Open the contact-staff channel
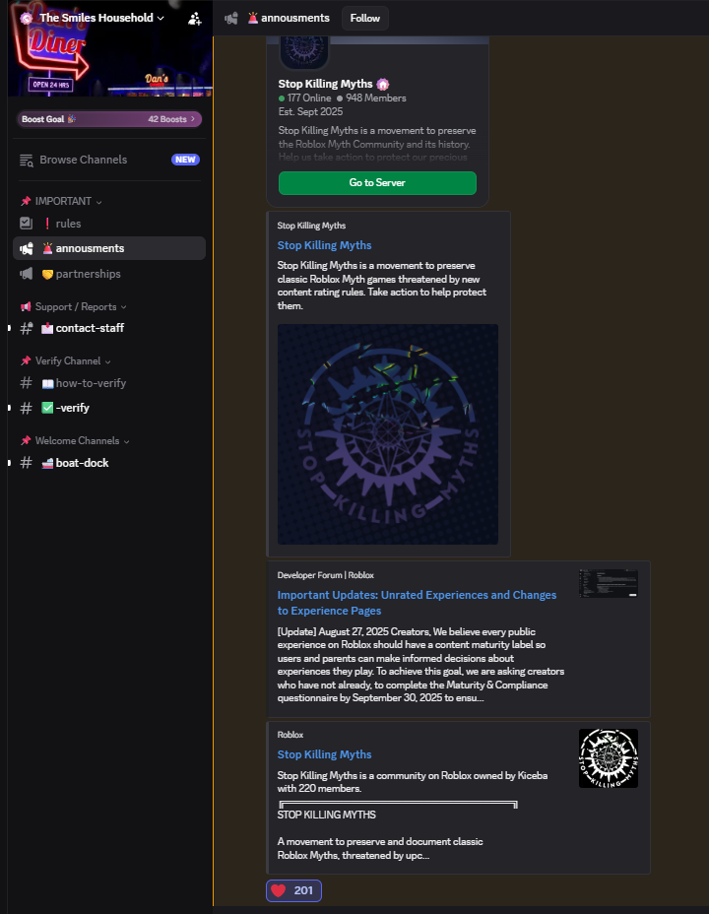 [109, 328]
